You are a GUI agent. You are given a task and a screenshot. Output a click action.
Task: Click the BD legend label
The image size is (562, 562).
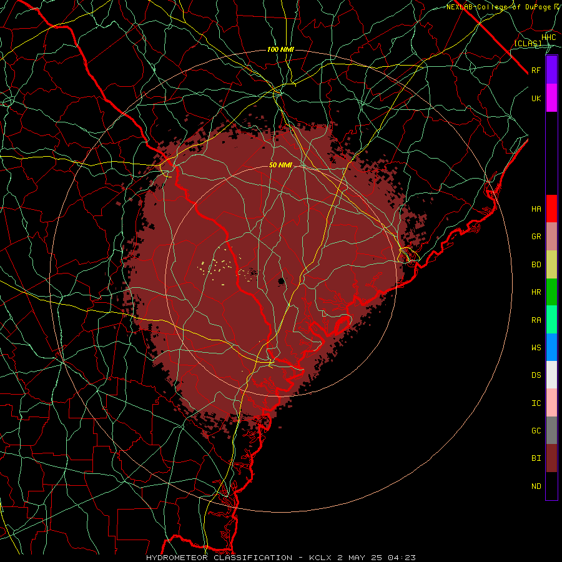pos(536,265)
